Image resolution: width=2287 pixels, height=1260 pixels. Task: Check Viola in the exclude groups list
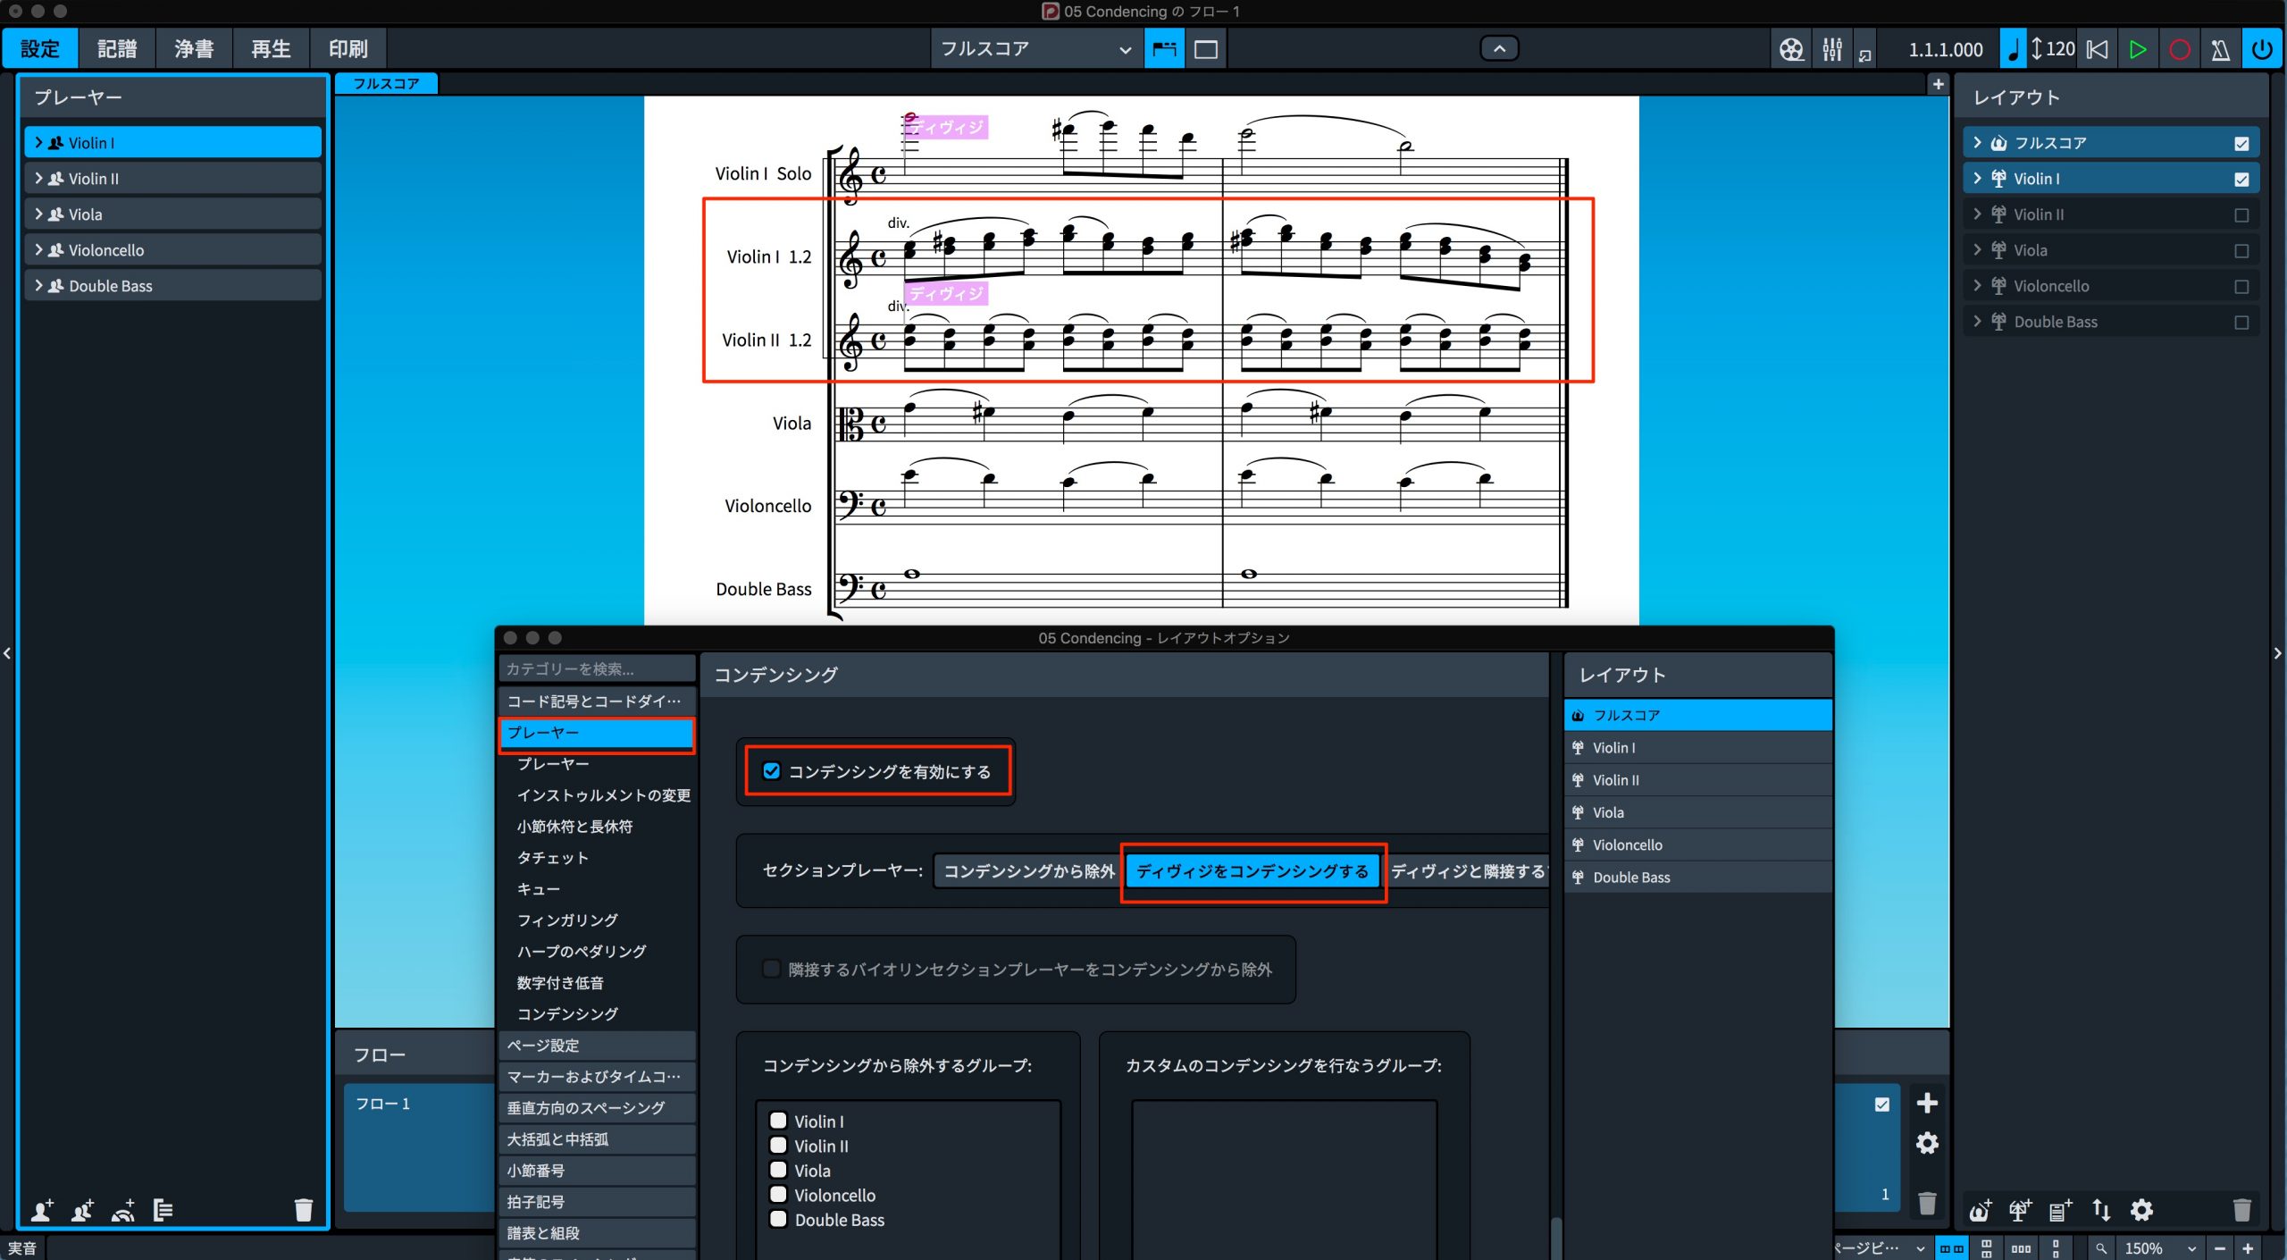point(778,1170)
